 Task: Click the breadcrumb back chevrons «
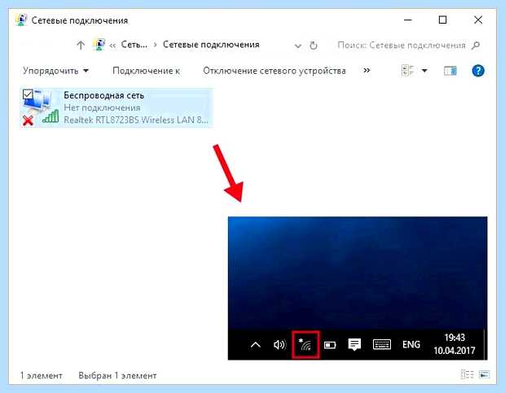click(x=112, y=46)
